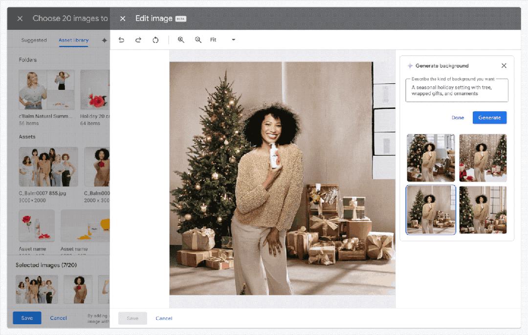Select generated background with snowy sparkle scene
This screenshot has width=528, height=335.
(483, 158)
